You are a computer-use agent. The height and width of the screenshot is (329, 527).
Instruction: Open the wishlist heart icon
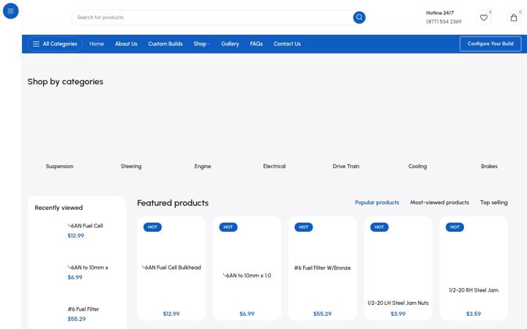483,18
